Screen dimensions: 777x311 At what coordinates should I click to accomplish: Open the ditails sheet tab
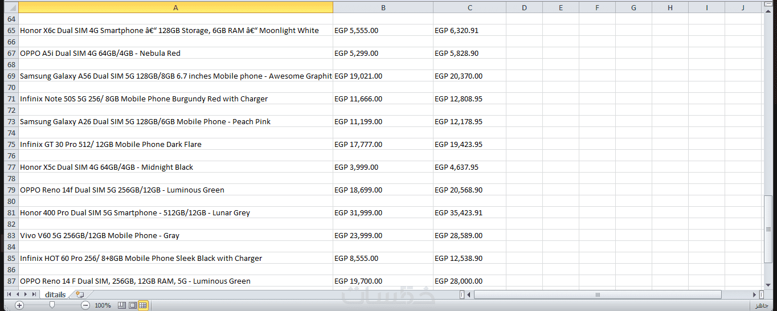[55, 294]
